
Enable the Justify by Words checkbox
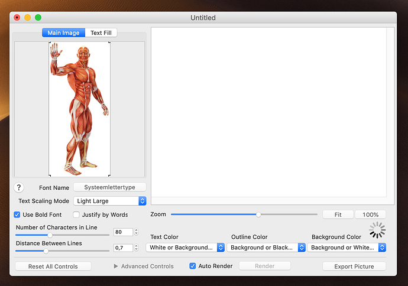tap(76, 214)
